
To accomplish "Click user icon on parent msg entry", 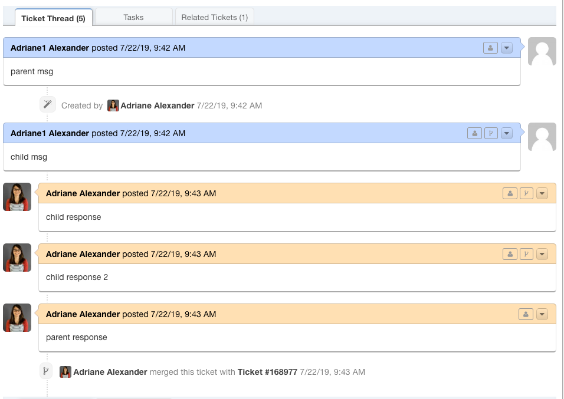I will click(x=490, y=48).
